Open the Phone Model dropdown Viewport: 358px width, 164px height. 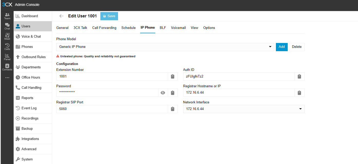coord(165,47)
